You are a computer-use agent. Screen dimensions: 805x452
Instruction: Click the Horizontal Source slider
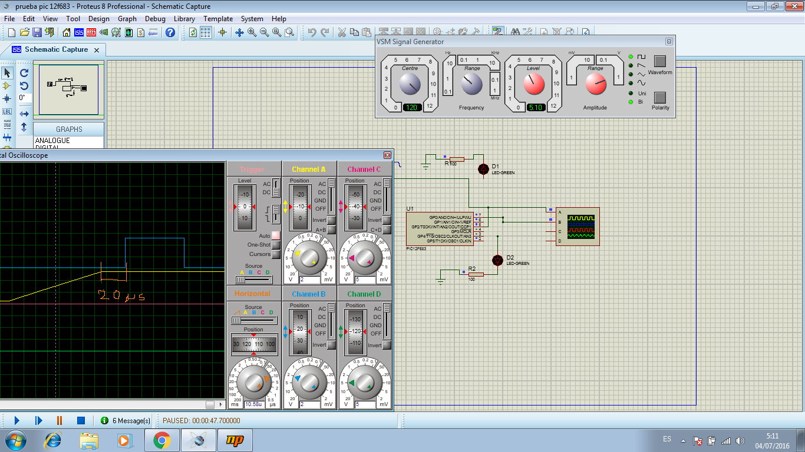coord(253,320)
